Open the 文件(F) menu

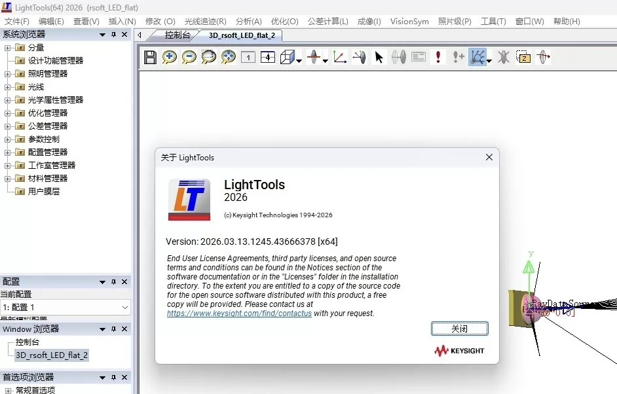[17, 21]
